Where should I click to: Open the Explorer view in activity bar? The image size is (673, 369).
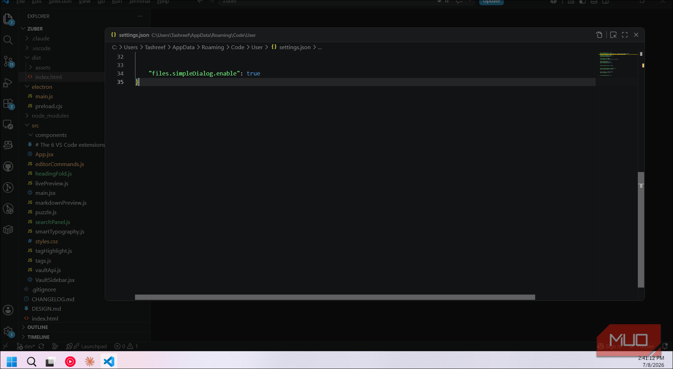(x=8, y=19)
